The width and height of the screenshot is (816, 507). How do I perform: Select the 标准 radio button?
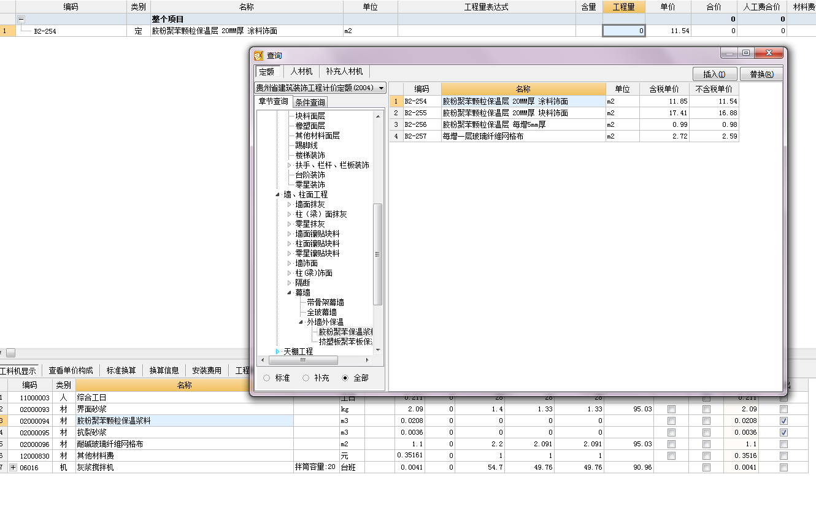(266, 378)
